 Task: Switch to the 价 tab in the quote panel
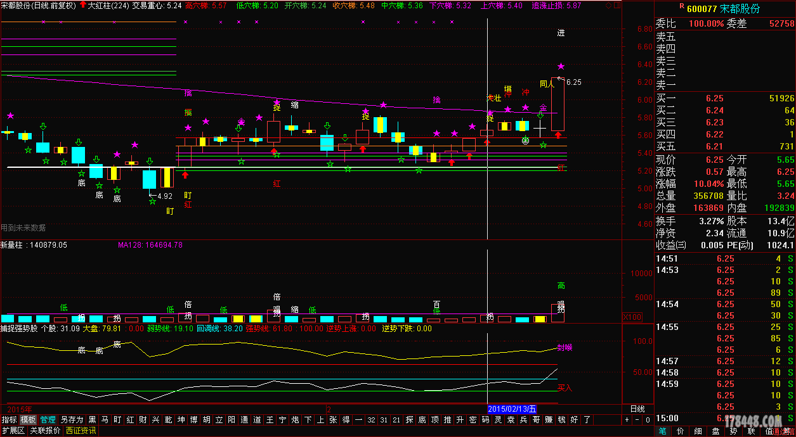681,430
